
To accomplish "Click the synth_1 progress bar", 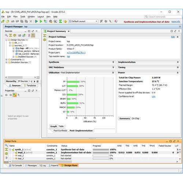I will coord(101,150).
